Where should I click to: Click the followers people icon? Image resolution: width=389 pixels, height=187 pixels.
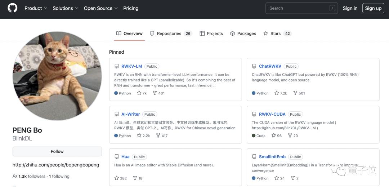[x=15, y=176]
